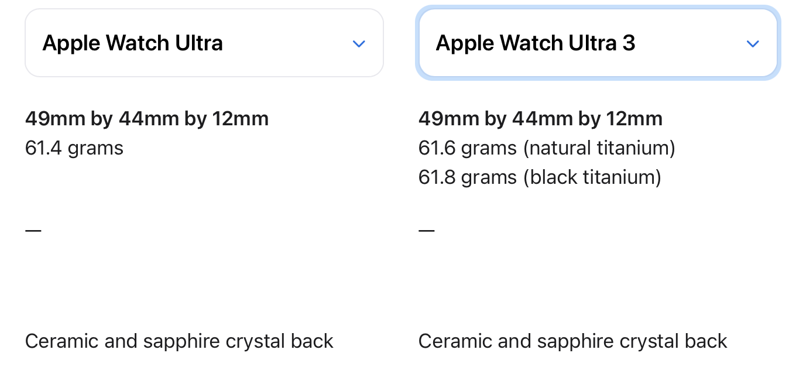This screenshot has height=370, width=789.
Task: Click the "Apple Watch Ultra" label in the left selector
Action: click(132, 43)
